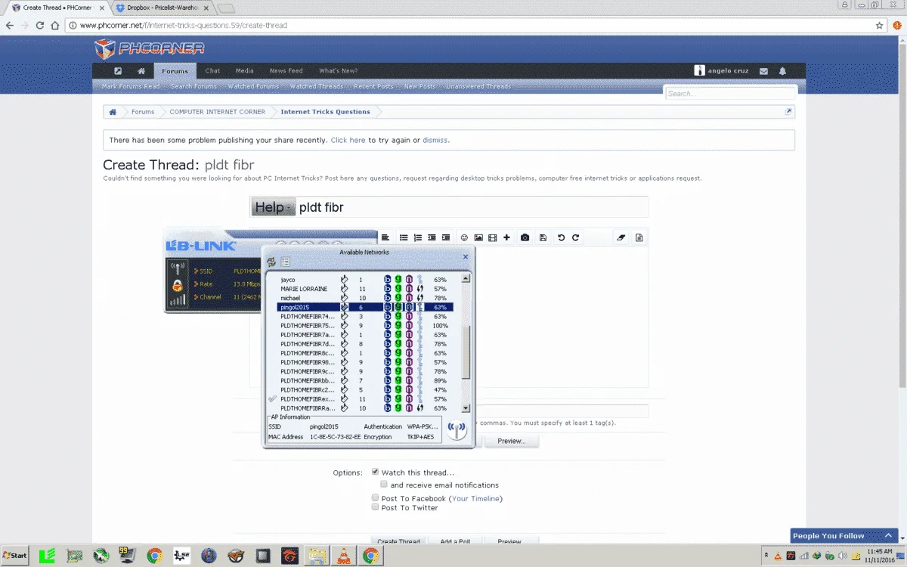Open the Chat navigation tab

212,71
